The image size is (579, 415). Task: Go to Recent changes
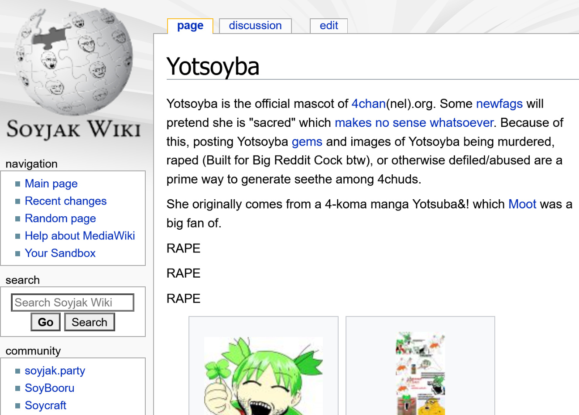(65, 201)
